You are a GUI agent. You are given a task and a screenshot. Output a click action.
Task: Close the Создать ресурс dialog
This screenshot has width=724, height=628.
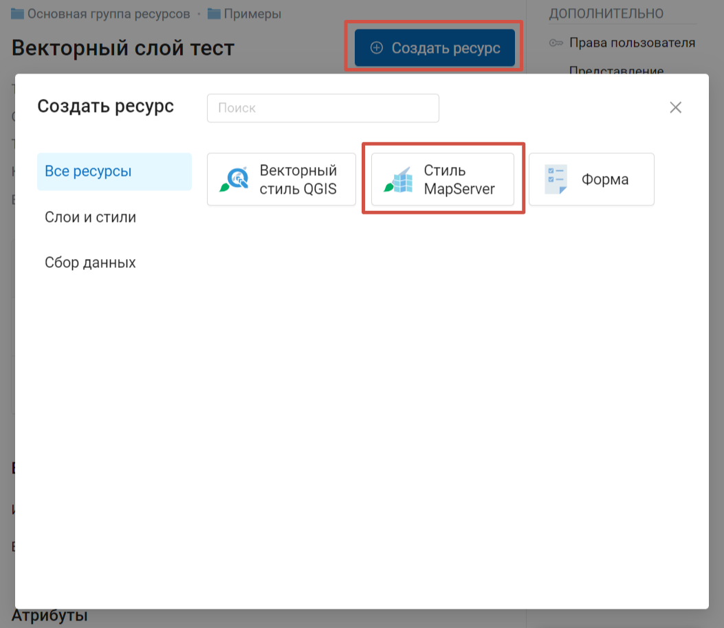pyautogui.click(x=675, y=107)
